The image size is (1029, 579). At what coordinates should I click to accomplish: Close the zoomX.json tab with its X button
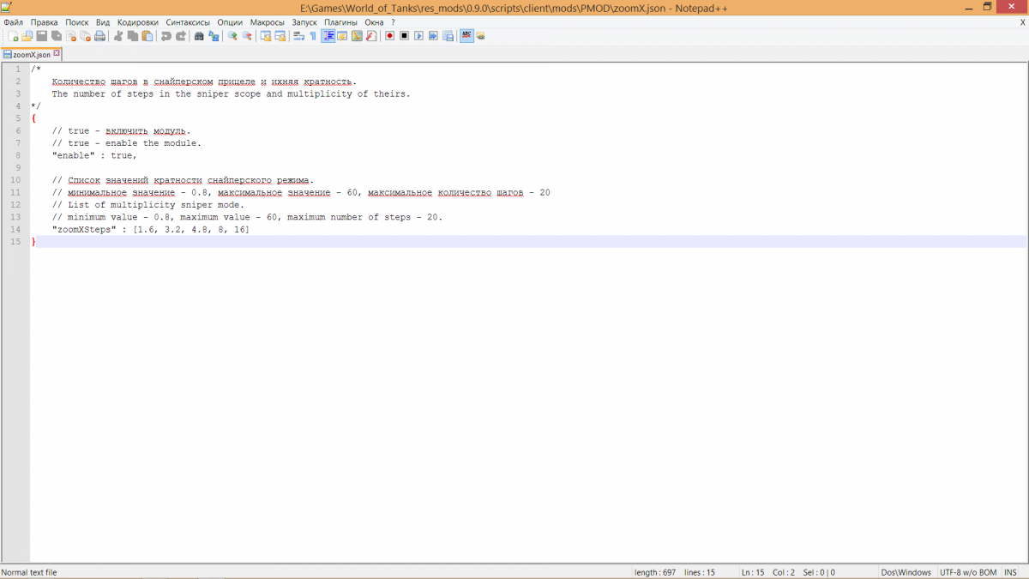pyautogui.click(x=57, y=54)
